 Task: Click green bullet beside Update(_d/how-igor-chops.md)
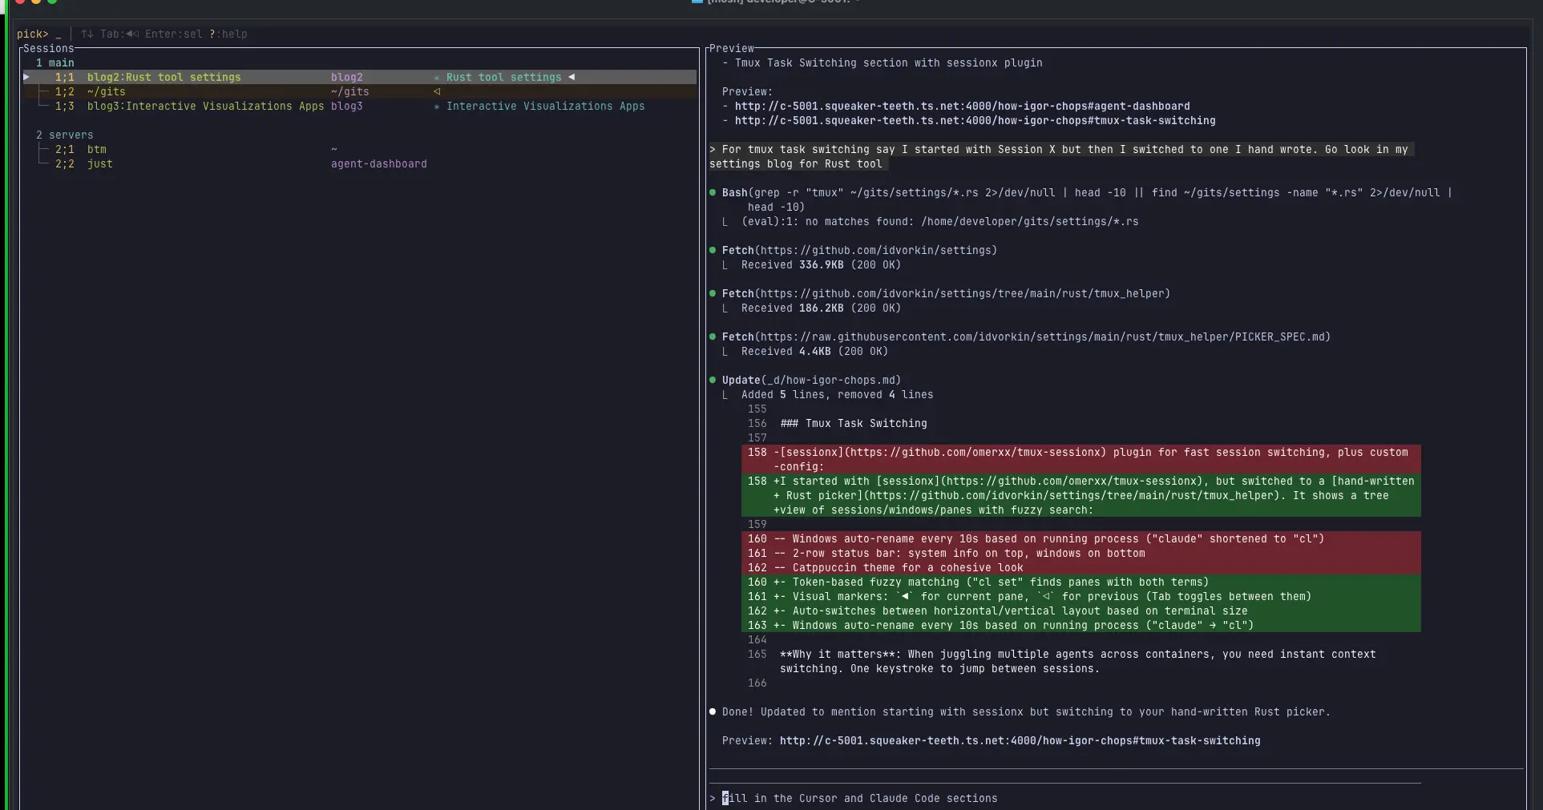(x=713, y=380)
